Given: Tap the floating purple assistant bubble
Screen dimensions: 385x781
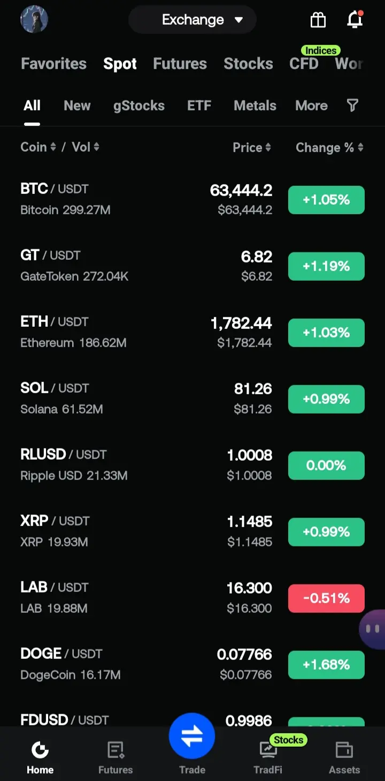Looking at the screenshot, I should click(x=373, y=629).
